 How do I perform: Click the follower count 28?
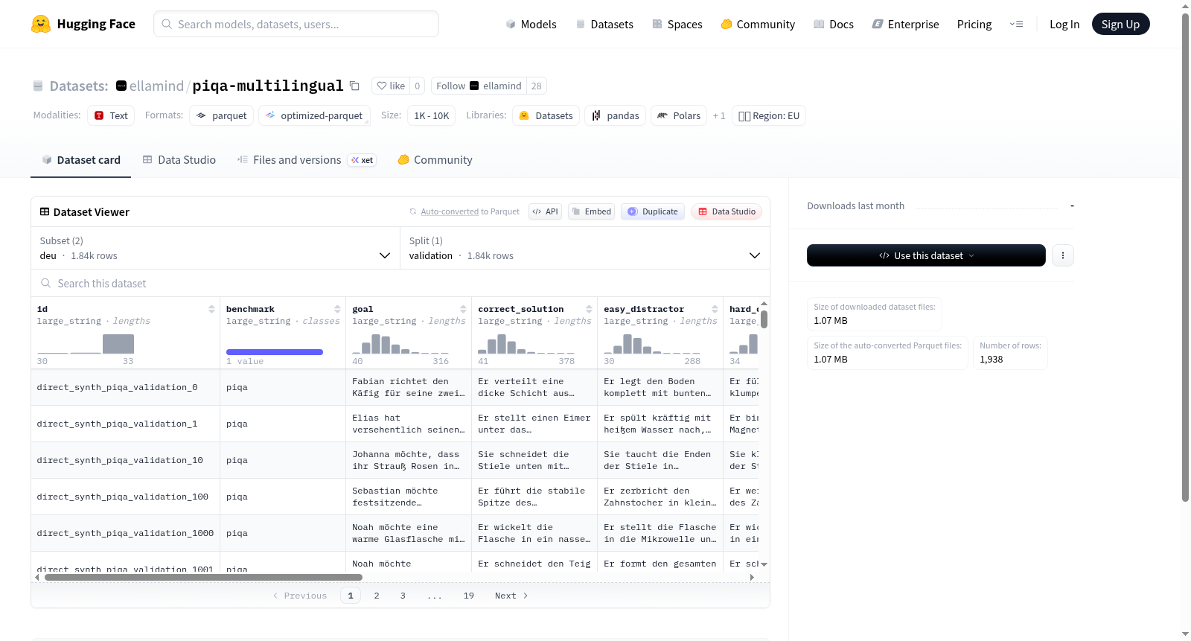(x=537, y=86)
